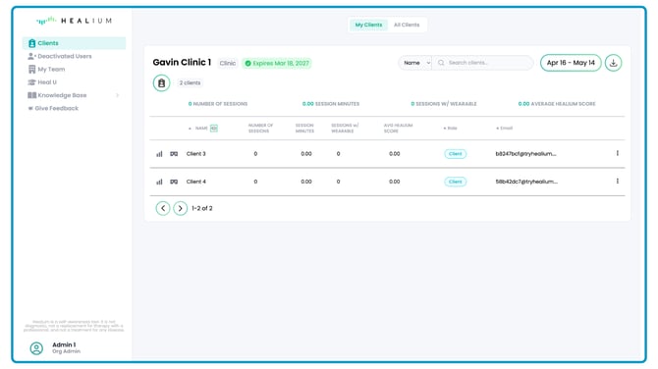Focus the Search clients field
Image resolution: width=658 pixels, height=369 pixels.
[482, 63]
